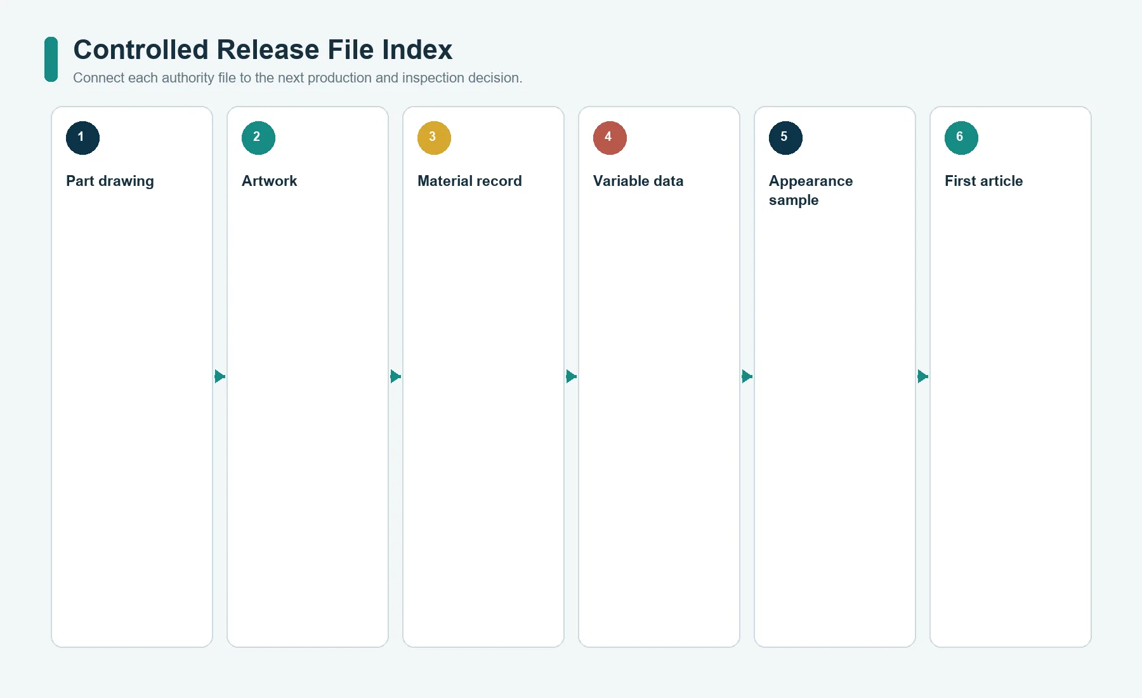Select the 'Appearance sample' card title
Screen dimensions: 1142x698
click(811, 190)
